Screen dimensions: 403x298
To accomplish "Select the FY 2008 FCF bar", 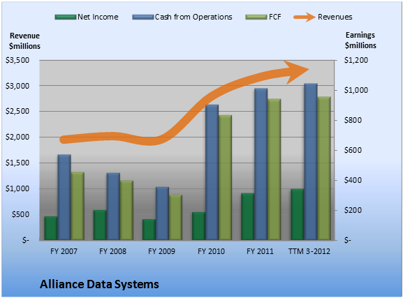I will (x=126, y=210).
